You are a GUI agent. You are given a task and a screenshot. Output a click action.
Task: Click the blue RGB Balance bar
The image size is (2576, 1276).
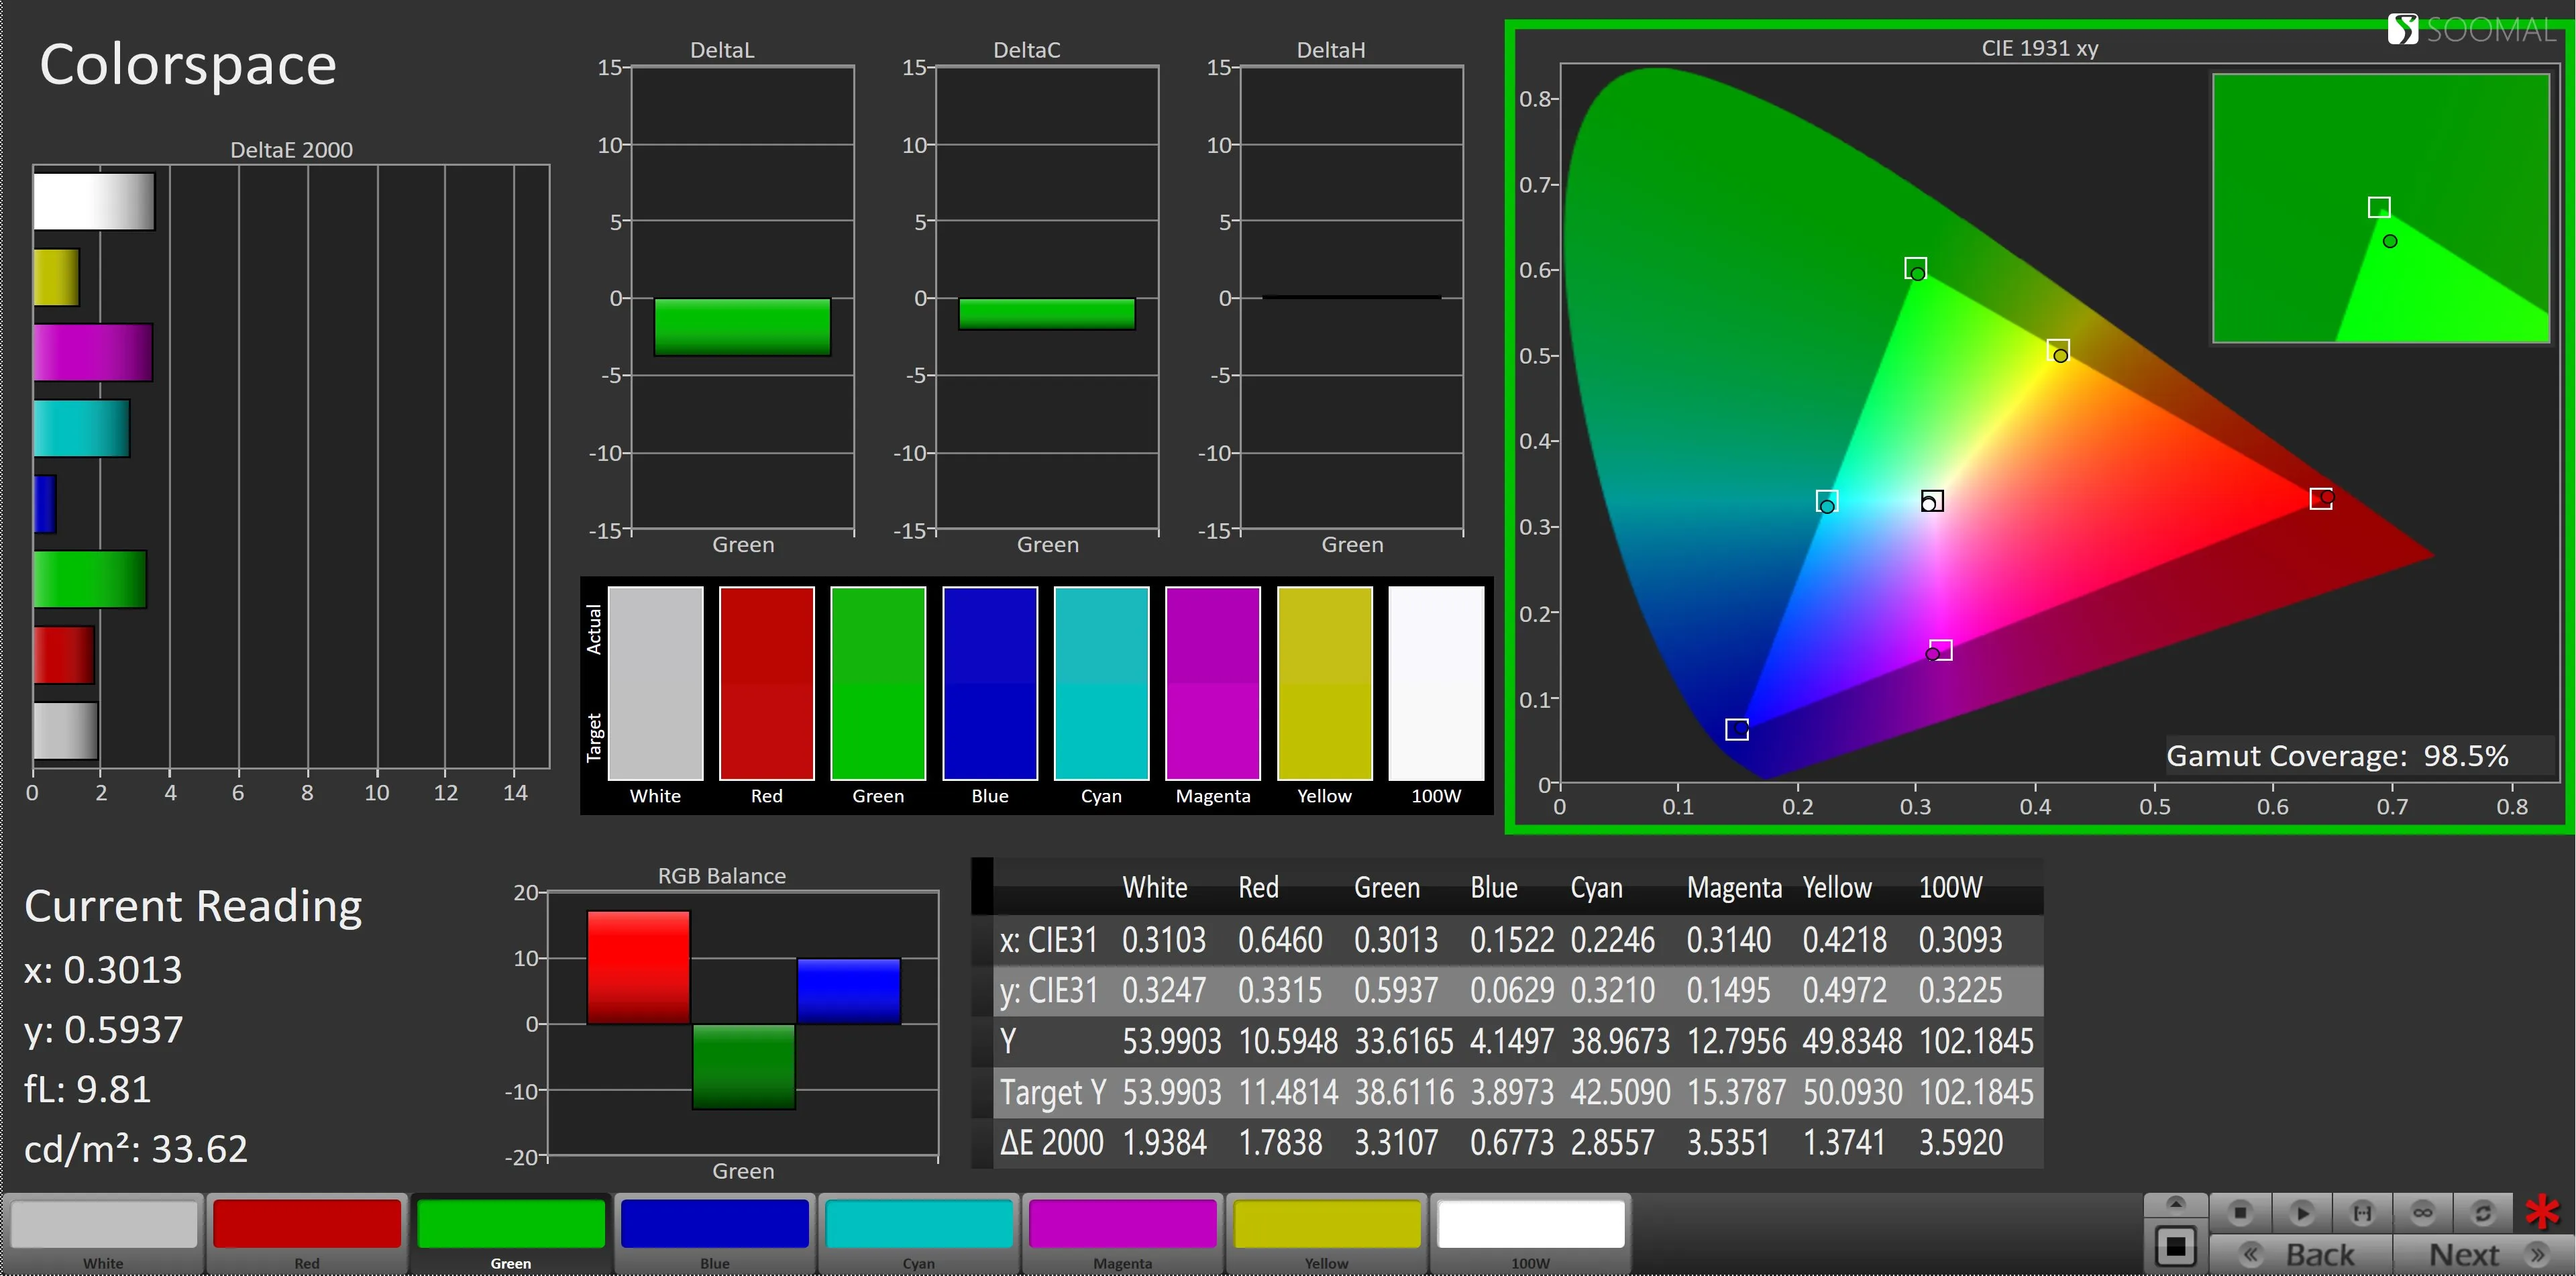tap(849, 991)
